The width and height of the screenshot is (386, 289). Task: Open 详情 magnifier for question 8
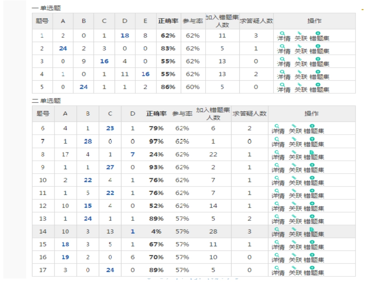click(277, 152)
